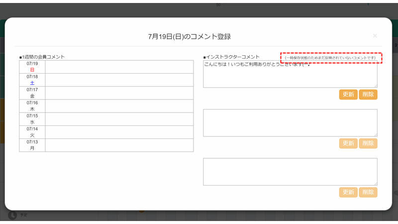Screen dimensions: 398x224
Task: Click the first comment box resize handle
Action: (375, 86)
